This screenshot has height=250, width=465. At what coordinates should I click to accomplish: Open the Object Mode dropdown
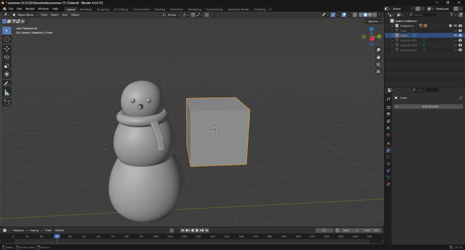(x=25, y=15)
